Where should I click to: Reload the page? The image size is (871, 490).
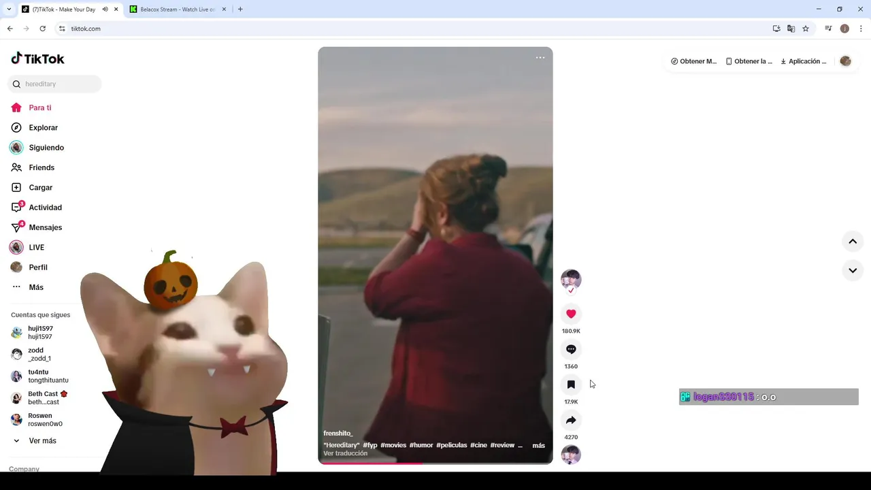[x=42, y=29]
